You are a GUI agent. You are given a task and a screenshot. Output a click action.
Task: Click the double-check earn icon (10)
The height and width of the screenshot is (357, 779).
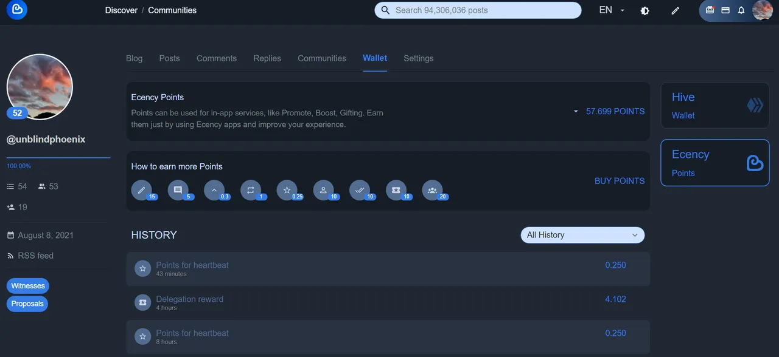click(360, 190)
